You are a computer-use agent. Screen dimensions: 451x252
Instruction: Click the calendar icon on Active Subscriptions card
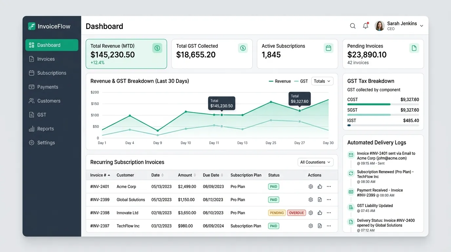pos(328,48)
